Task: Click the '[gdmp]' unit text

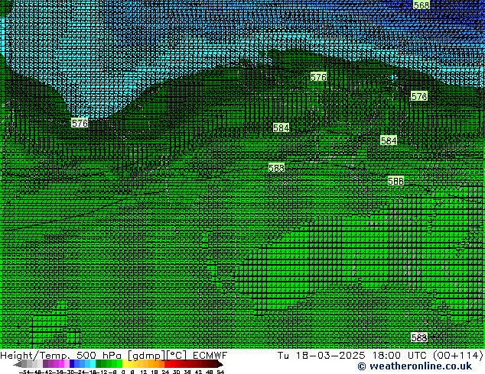Action: pos(147,356)
